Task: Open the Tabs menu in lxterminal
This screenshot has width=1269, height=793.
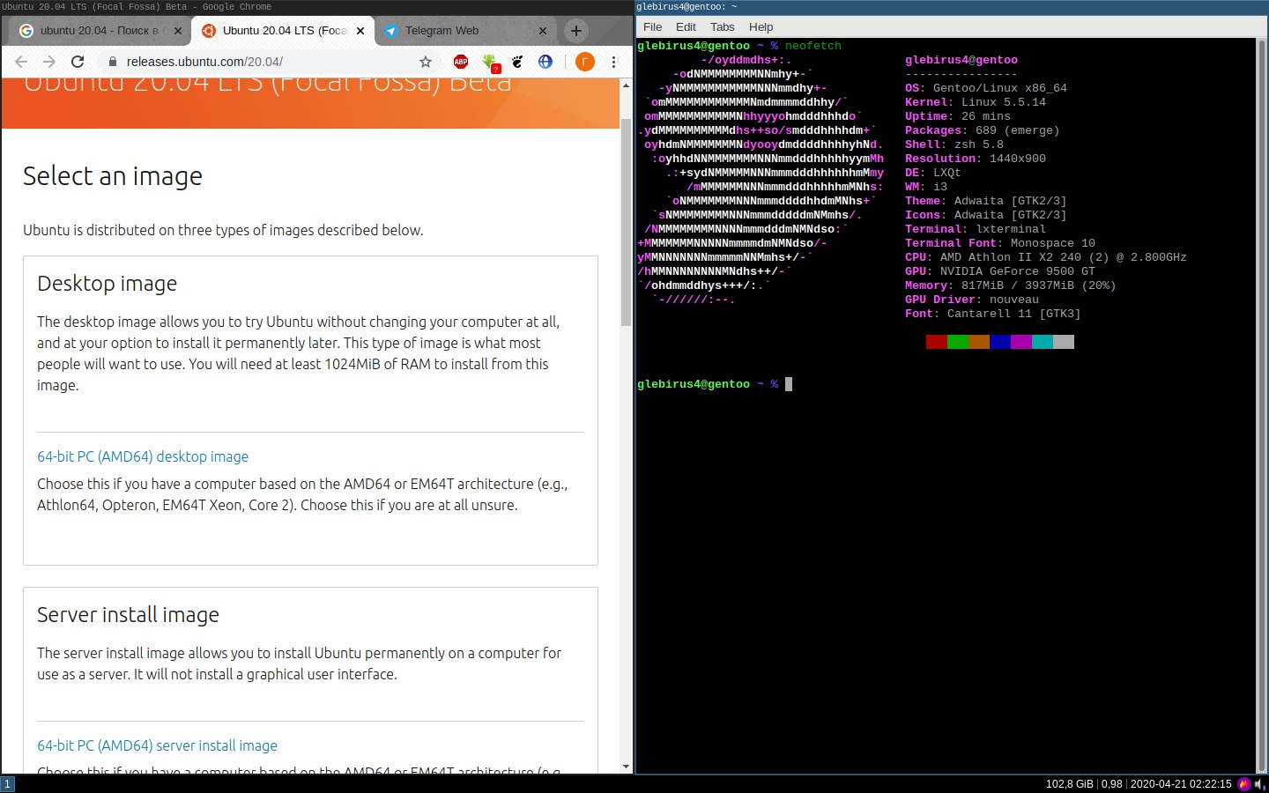Action: [723, 27]
